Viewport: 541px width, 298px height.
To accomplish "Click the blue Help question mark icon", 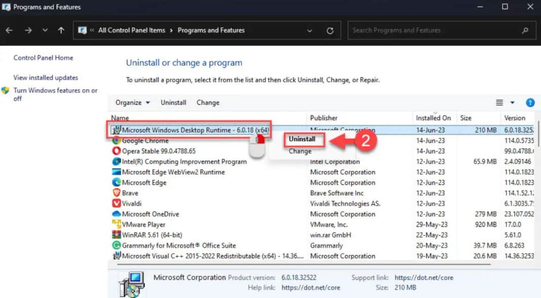I will [530, 102].
